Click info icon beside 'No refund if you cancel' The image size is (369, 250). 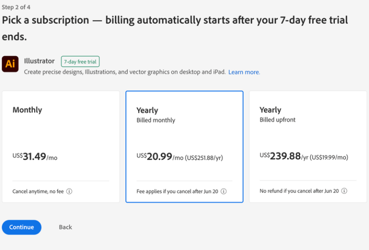tap(344, 191)
